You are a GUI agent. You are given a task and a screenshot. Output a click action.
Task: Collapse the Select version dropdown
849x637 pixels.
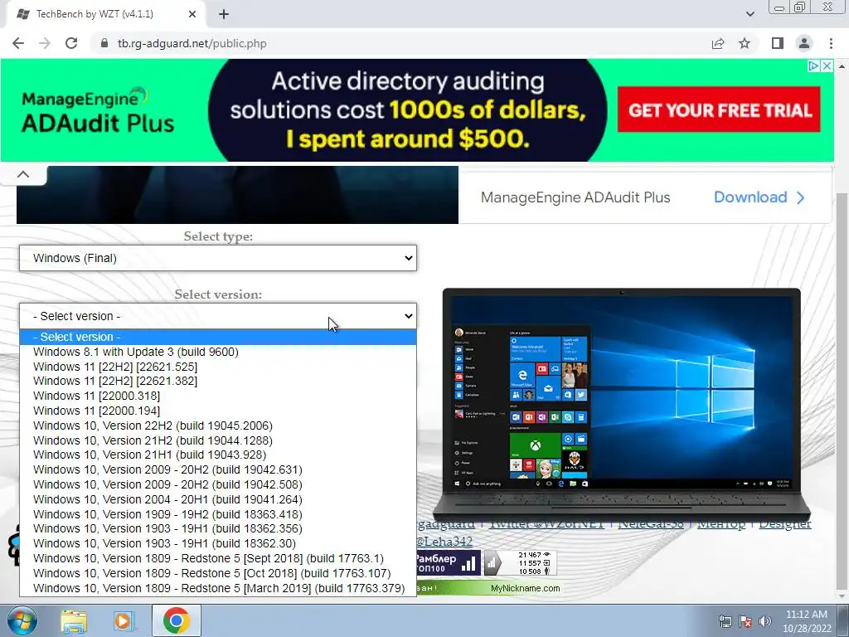218,316
